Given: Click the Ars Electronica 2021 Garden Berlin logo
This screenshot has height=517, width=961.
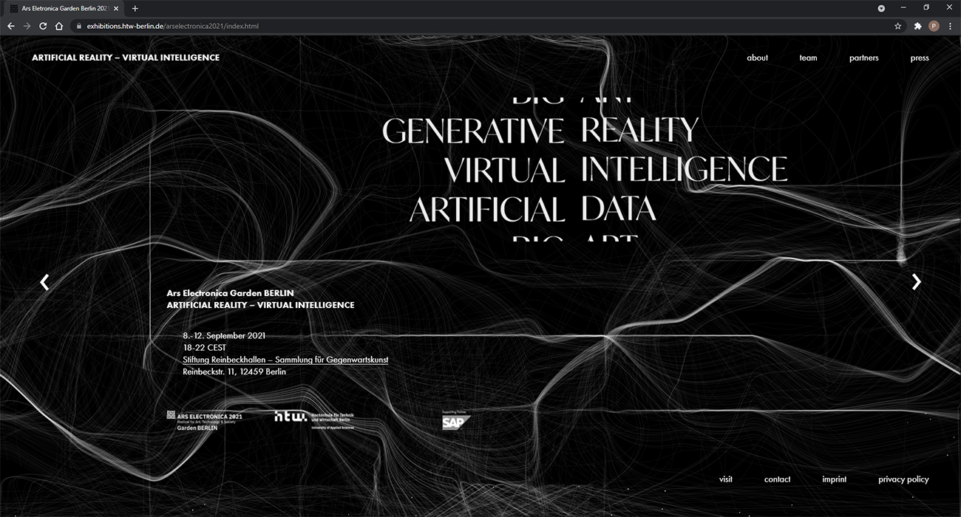Looking at the screenshot, I should (205, 421).
